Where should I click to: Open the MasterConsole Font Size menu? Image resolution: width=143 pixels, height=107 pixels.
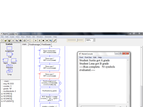[x=88, y=57]
